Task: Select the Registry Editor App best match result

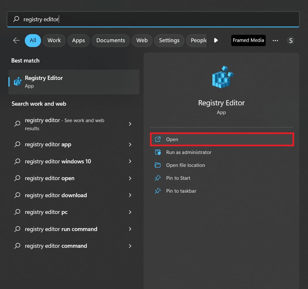Action: point(74,82)
